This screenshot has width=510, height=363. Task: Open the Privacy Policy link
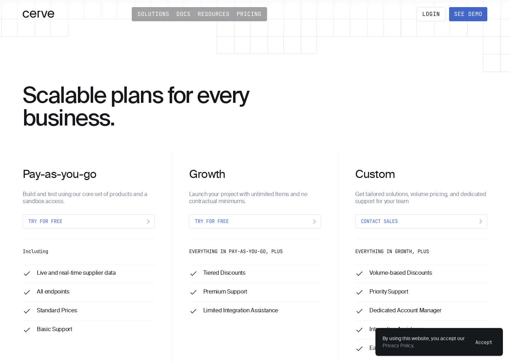point(398,346)
